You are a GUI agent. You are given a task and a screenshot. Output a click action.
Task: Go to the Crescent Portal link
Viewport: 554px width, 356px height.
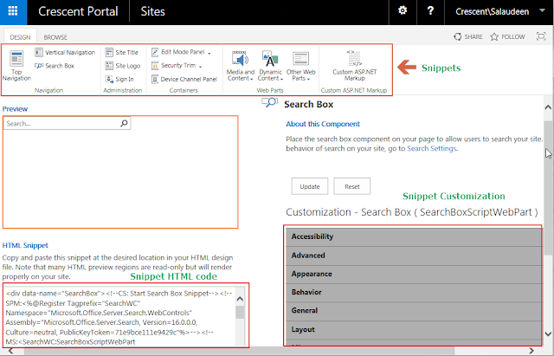coord(78,11)
